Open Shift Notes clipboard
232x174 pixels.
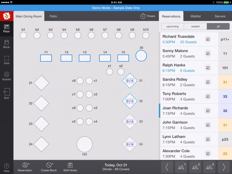[70, 167]
